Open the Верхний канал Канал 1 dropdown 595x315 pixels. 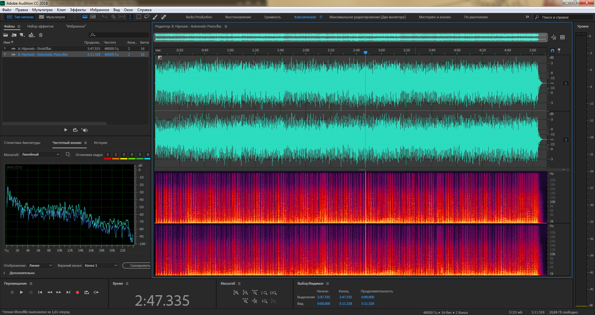(x=101, y=265)
